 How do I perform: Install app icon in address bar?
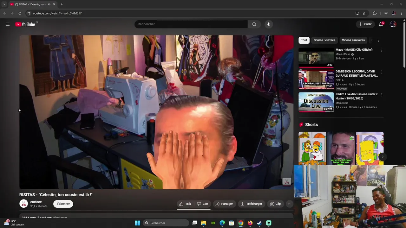pyautogui.click(x=357, y=13)
